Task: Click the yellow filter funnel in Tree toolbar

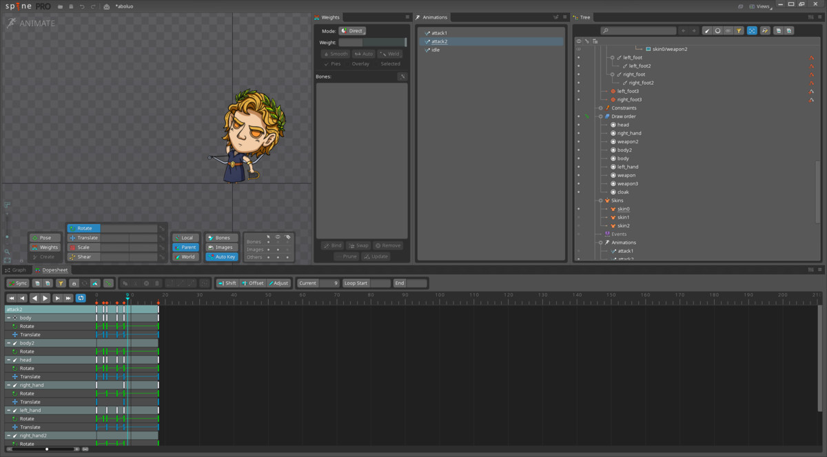Action: coord(738,31)
